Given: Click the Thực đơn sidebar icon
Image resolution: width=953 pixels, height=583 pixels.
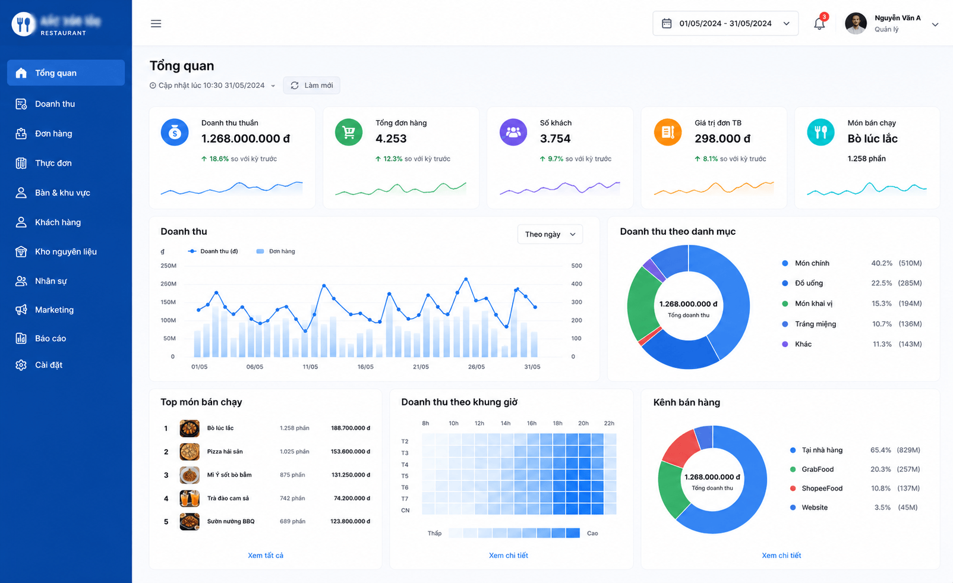Looking at the screenshot, I should click(21, 163).
